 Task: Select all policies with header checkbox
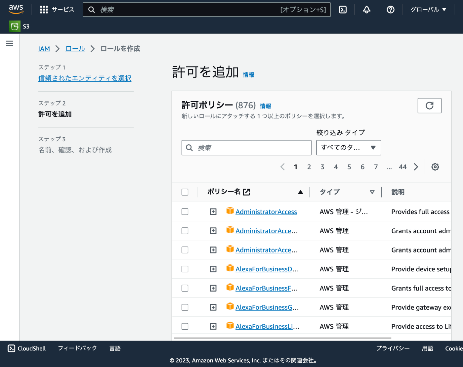(185, 192)
